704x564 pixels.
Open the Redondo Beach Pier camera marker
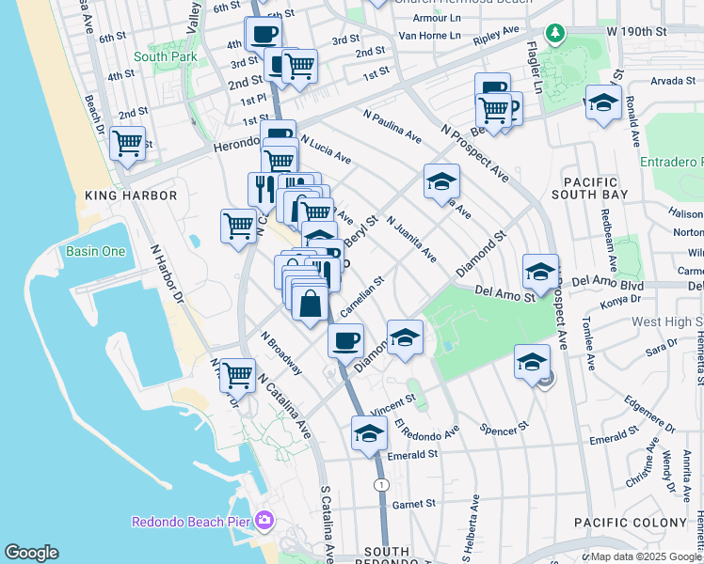point(264,521)
